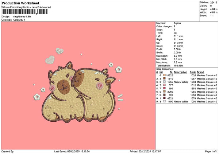219x154 pixels.
Task: Click the capybara embroidery design preview
Action: (x=78, y=85)
